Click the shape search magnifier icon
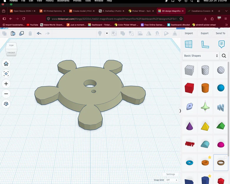The image size is (230, 184). (224, 56)
